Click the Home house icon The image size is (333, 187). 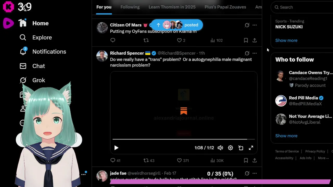click(x=23, y=23)
